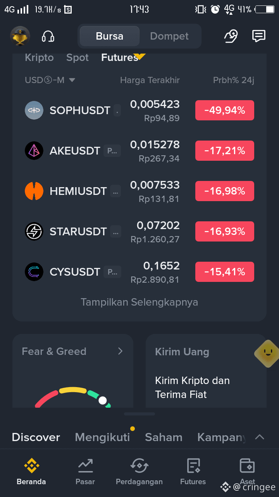
Task: Open the messages chat icon
Action: [258, 36]
